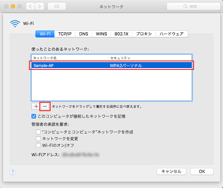Open the show-all preferences grid
223x188 pixels.
57,7
